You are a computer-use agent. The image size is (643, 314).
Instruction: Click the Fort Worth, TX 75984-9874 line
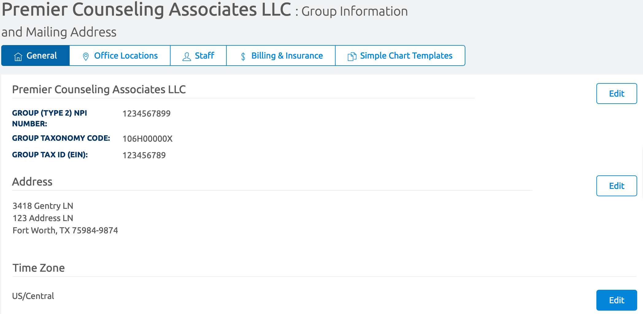(65, 230)
